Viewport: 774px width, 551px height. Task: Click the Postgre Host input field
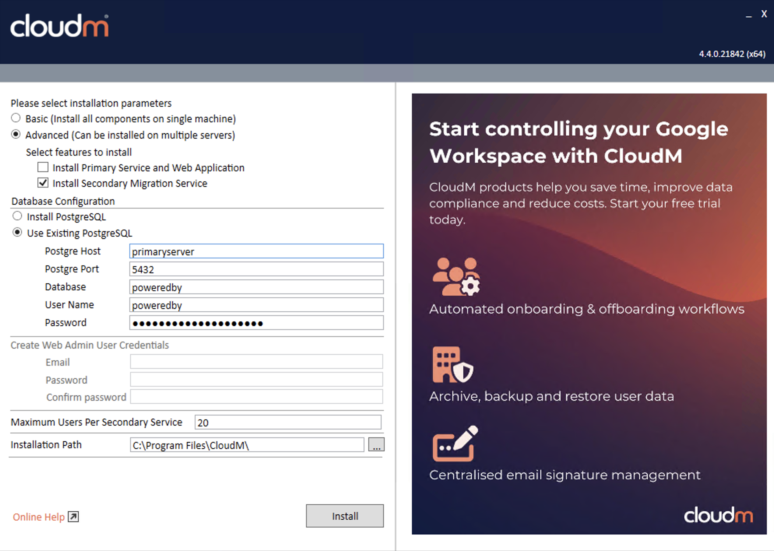[256, 251]
